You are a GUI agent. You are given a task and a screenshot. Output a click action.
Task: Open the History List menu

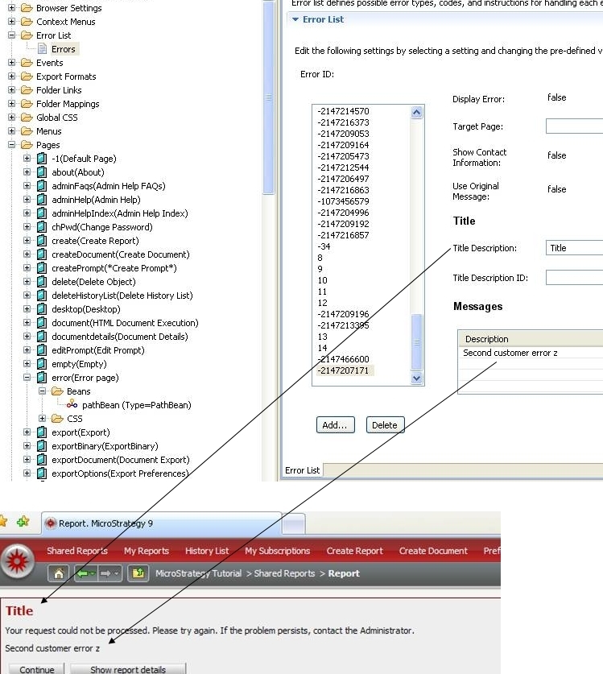pyautogui.click(x=207, y=551)
